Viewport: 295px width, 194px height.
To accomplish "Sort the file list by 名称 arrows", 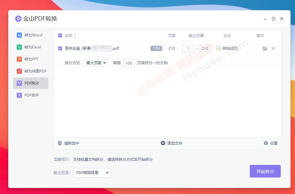I will (75, 35).
